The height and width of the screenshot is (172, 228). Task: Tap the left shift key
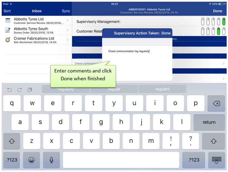12,141
